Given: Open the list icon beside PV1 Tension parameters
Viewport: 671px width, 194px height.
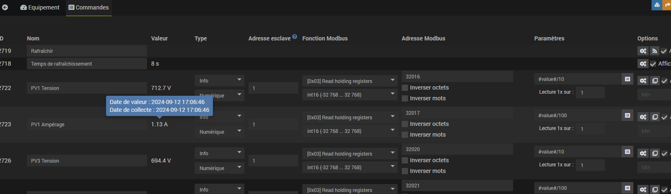Looking at the screenshot, I should pos(628,79).
